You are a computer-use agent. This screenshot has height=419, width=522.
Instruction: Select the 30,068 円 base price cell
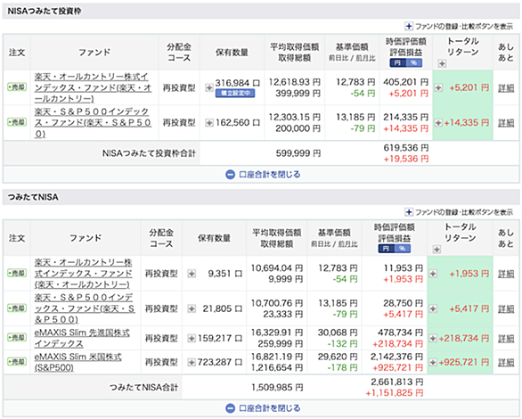point(338,333)
